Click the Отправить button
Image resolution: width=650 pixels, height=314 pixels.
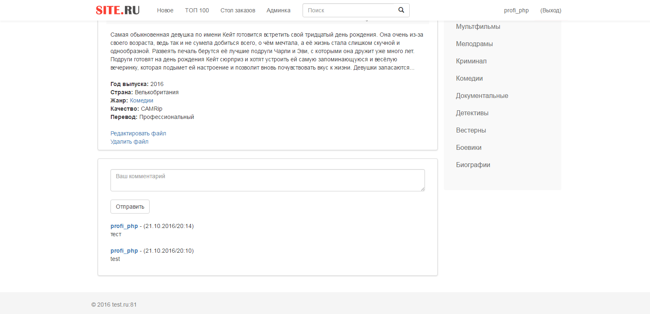coord(130,207)
